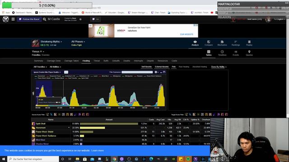Toggle External Absorbs option
Screen dimensions: 289x162
(162, 67)
